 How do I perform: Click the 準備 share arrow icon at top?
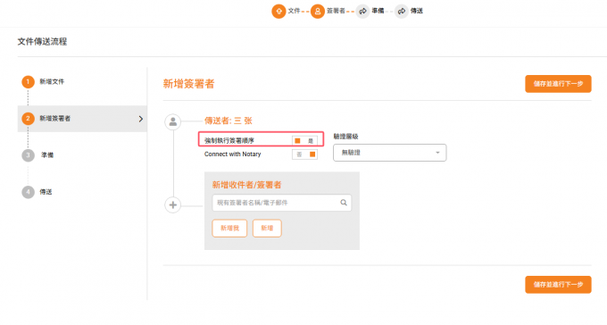(362, 12)
